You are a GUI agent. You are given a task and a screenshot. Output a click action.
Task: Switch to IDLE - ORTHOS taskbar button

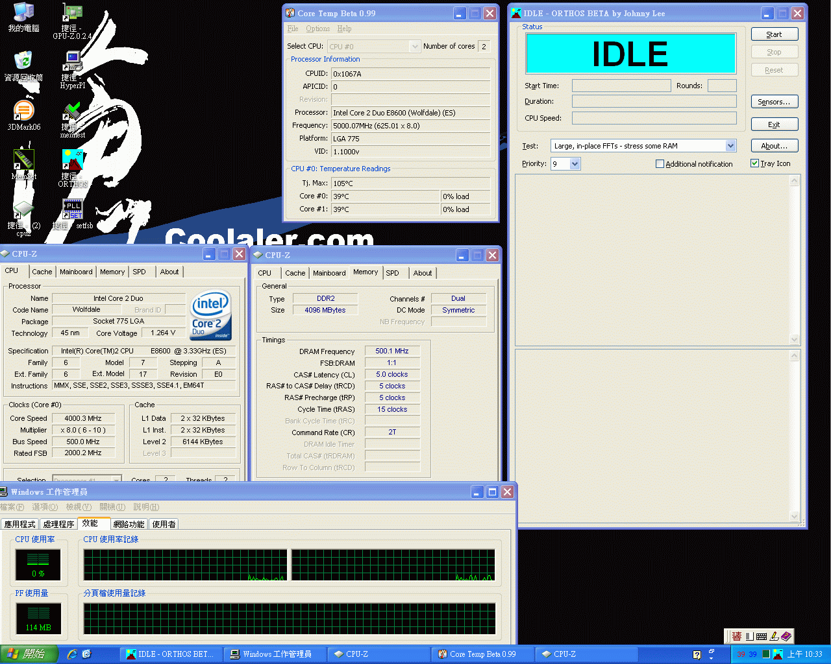(x=171, y=654)
